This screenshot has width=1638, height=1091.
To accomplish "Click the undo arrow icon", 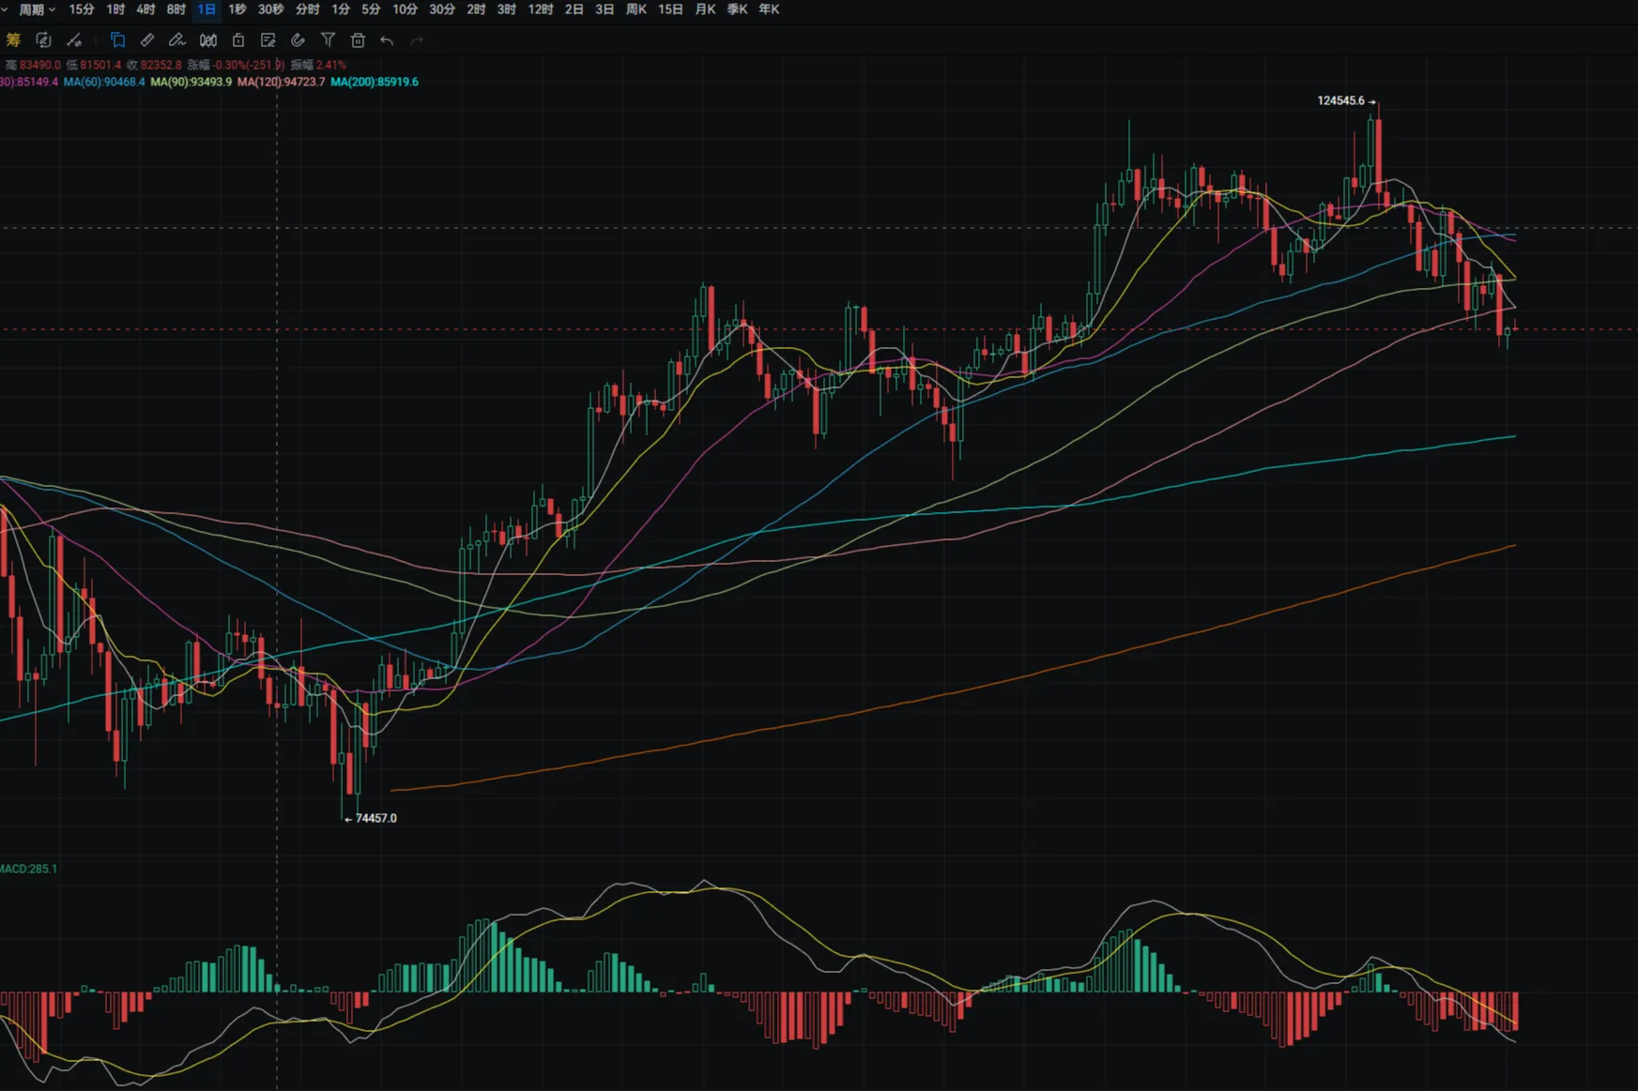I will pyautogui.click(x=387, y=40).
